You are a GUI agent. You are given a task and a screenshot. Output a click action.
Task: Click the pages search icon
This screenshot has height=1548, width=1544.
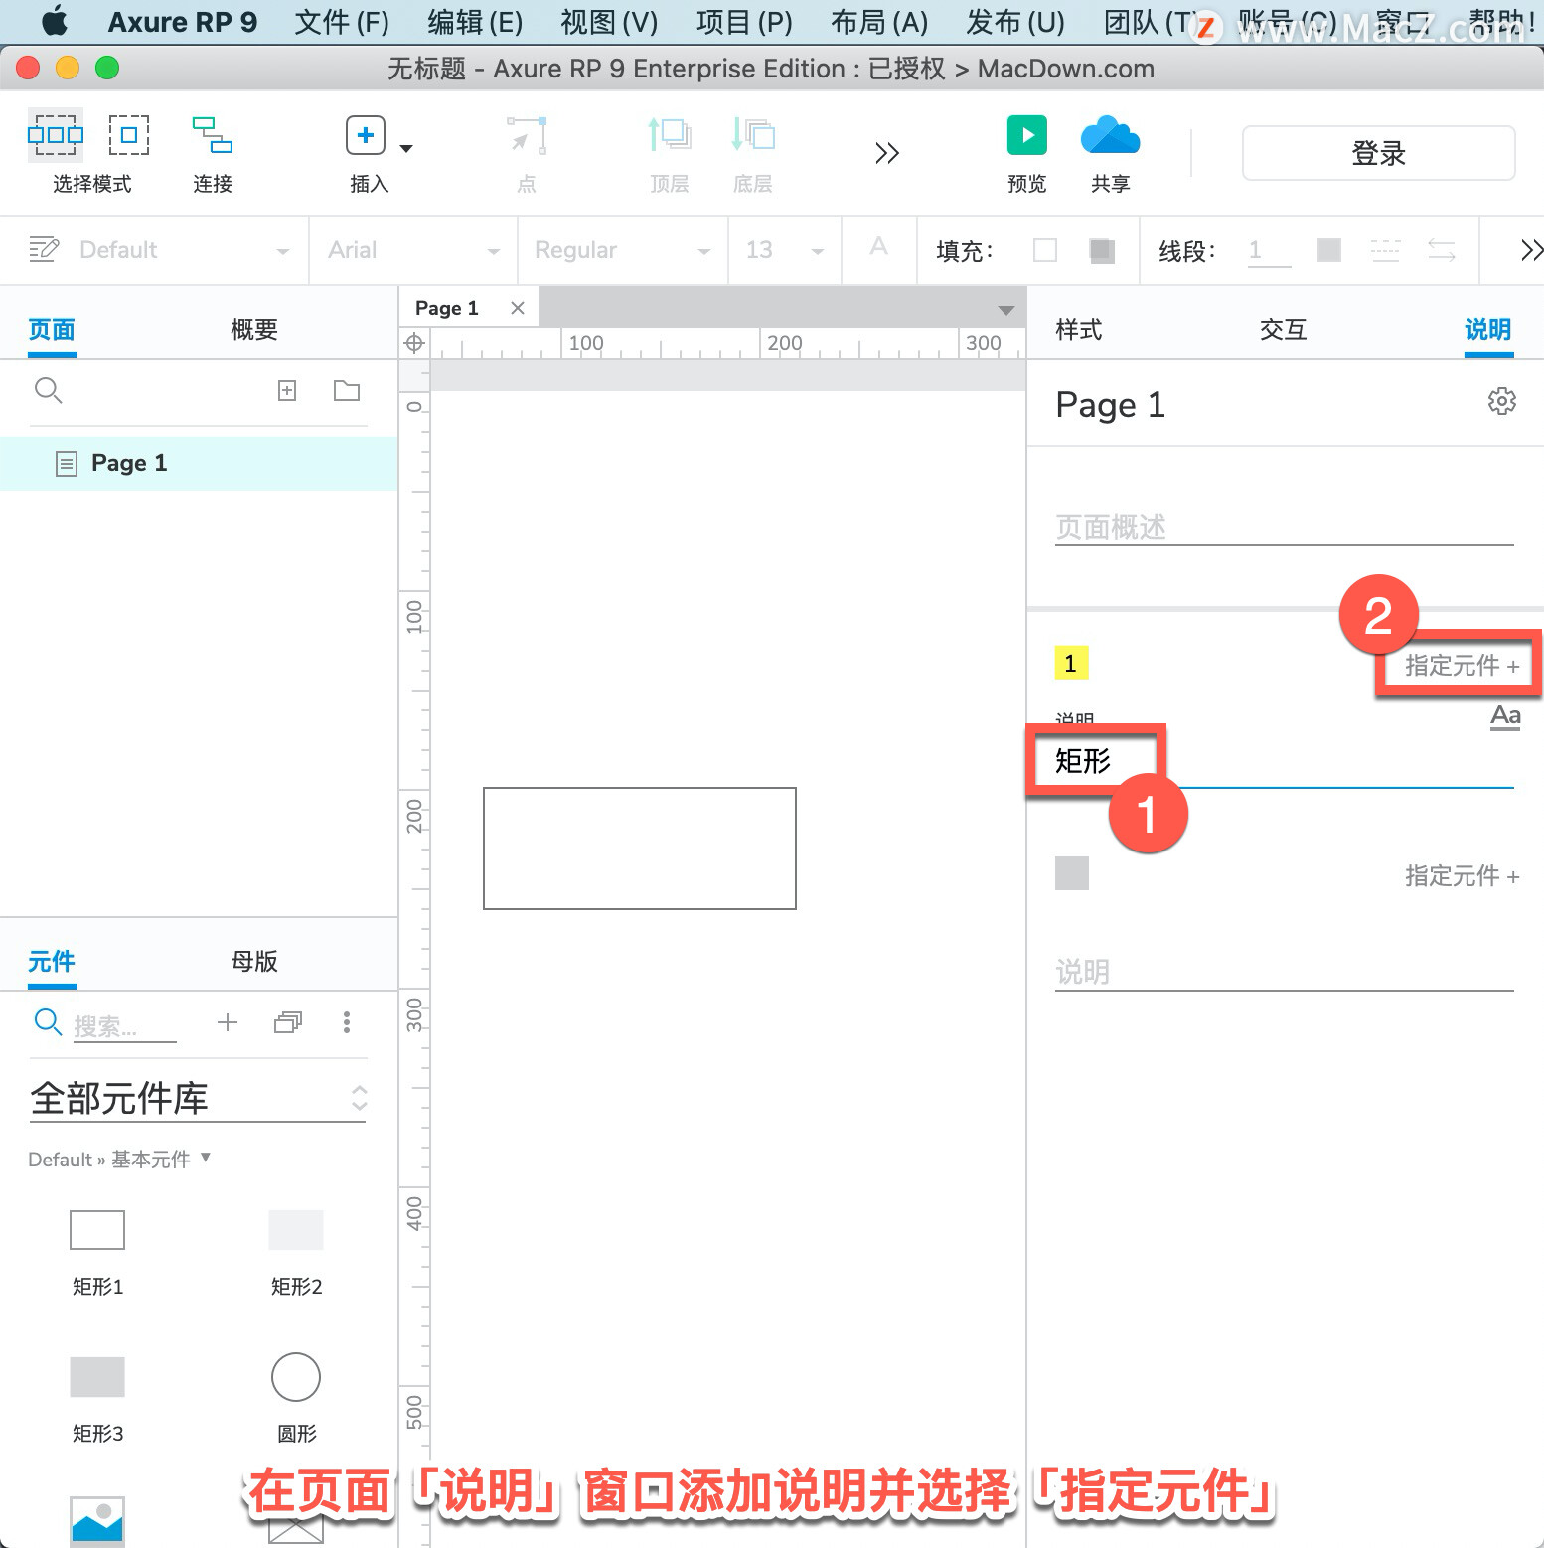tap(48, 390)
